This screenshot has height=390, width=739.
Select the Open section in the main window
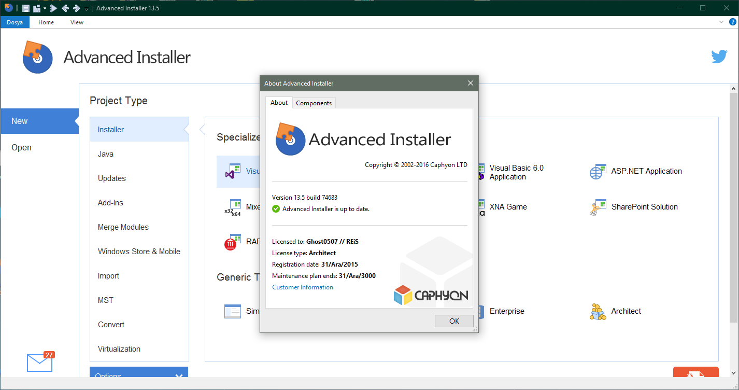tap(39, 147)
